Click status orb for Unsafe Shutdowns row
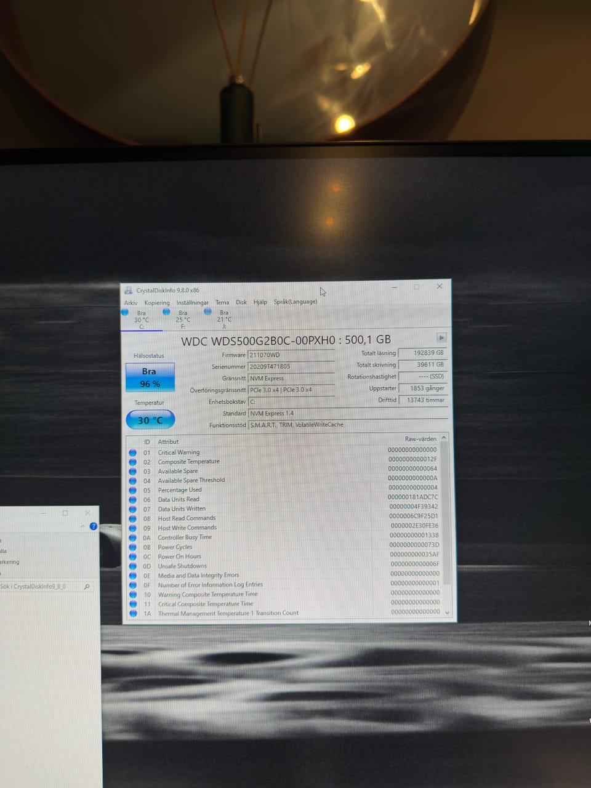 (132, 566)
